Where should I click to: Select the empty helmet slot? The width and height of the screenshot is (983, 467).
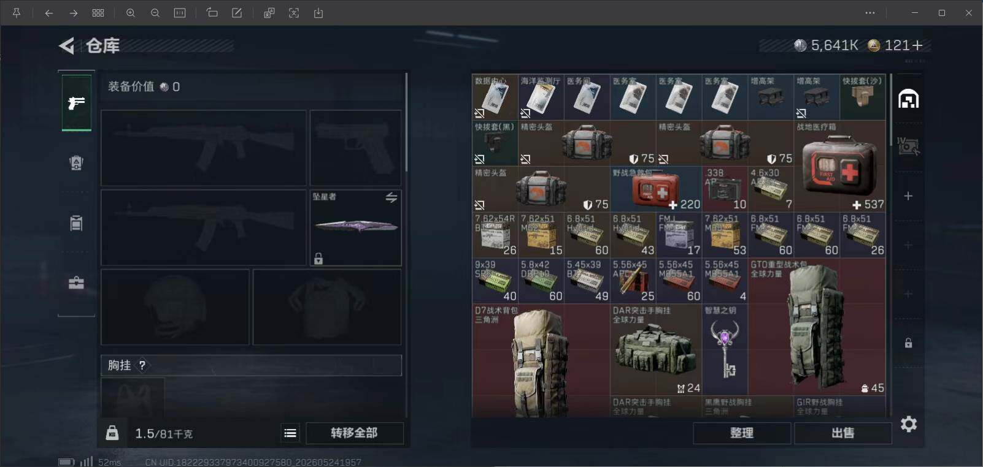[175, 307]
